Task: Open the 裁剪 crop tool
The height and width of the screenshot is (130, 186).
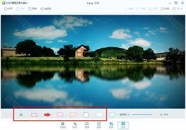Action: [x=111, y=125]
